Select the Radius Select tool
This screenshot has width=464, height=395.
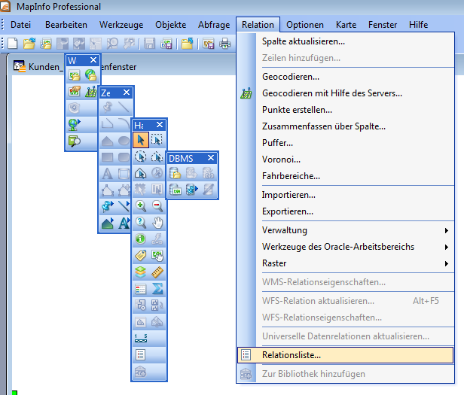click(x=141, y=156)
